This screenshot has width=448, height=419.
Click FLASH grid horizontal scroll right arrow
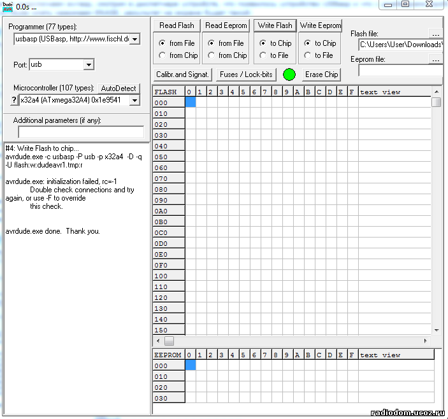click(426, 341)
